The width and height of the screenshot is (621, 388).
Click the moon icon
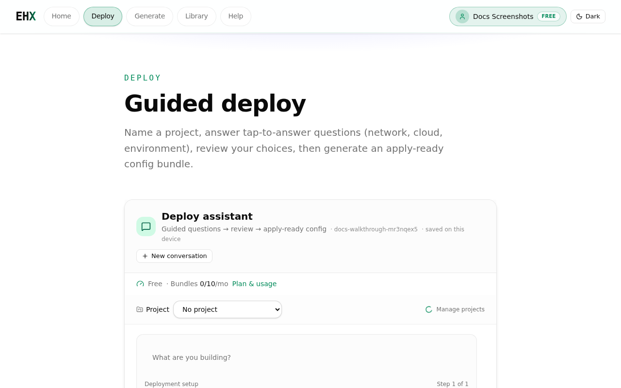coord(579,16)
